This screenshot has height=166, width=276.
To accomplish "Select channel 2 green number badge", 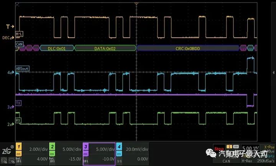I will 52,147.
